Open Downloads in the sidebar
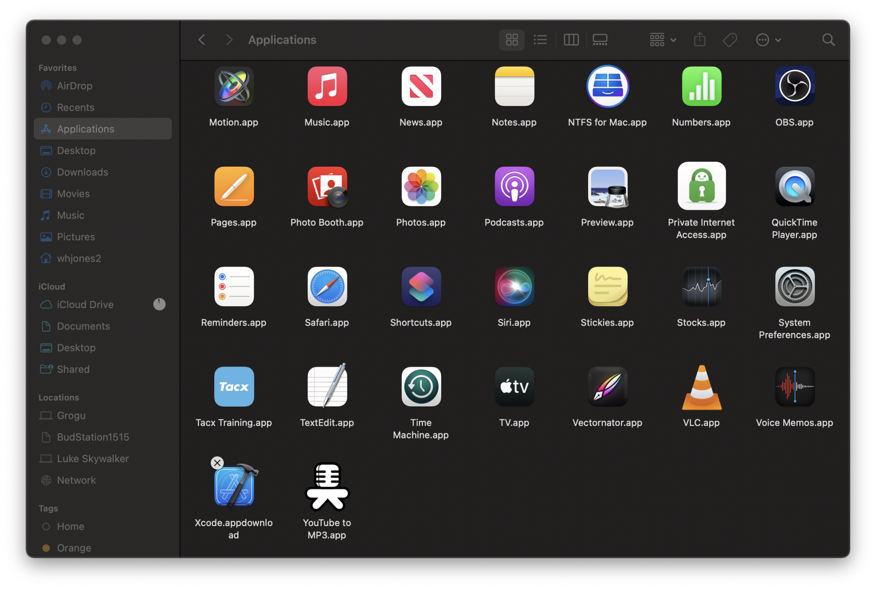Screen dimensions: 876x590 (82, 172)
